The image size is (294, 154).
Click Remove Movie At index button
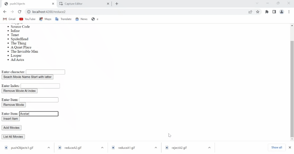19,91
